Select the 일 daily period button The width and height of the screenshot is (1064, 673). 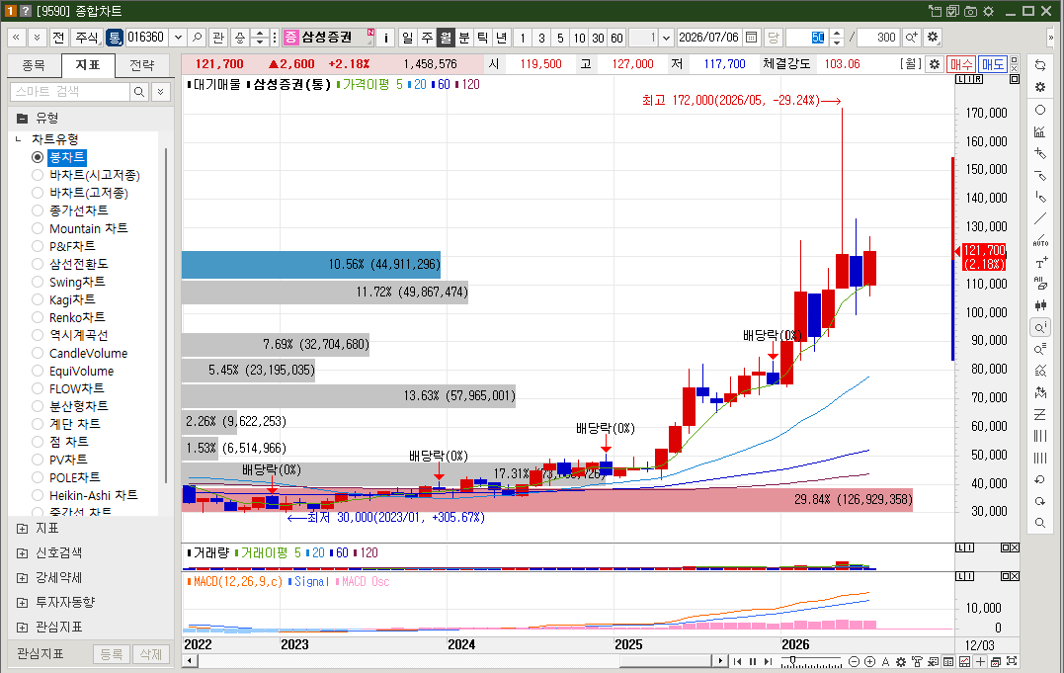[407, 38]
